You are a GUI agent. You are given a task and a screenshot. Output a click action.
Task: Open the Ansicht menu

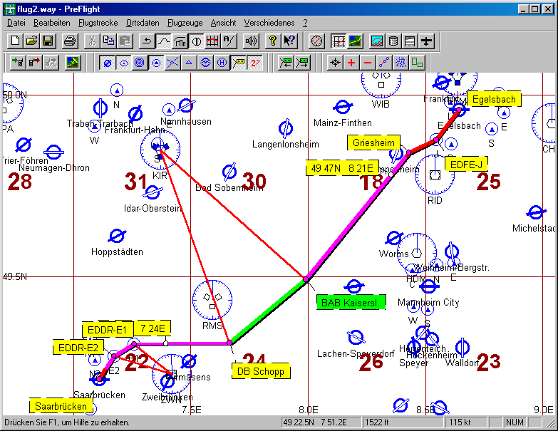[223, 23]
